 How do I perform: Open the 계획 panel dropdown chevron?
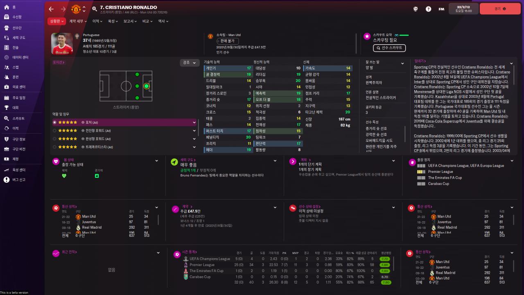tap(393, 161)
